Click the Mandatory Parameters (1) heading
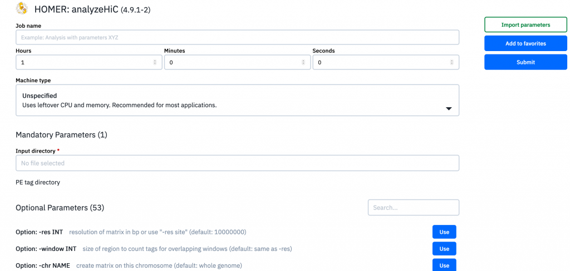The height and width of the screenshot is (271, 570). pyautogui.click(x=61, y=135)
